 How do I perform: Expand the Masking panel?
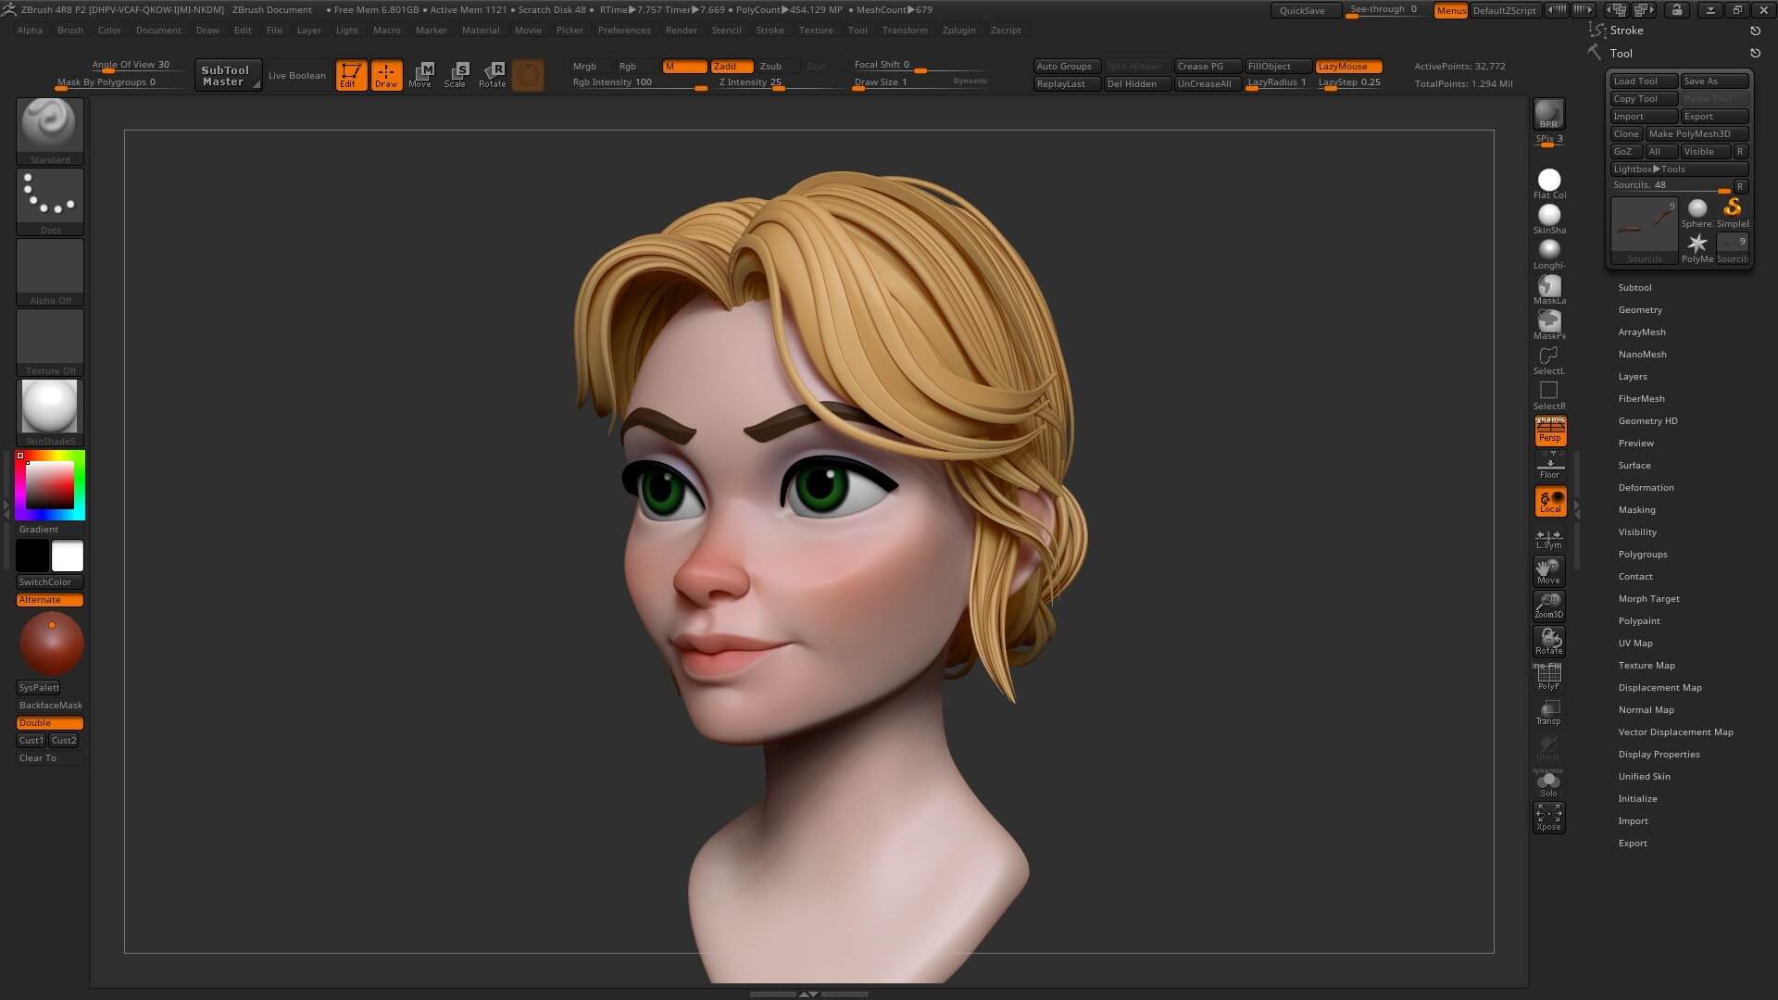coord(1636,509)
